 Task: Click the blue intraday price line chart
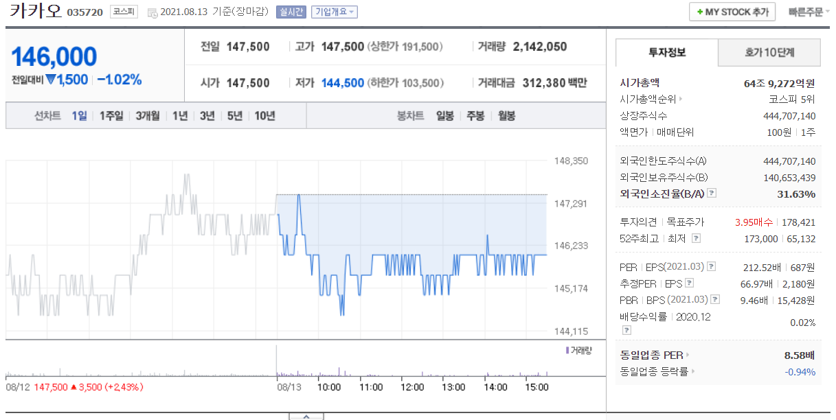411,256
